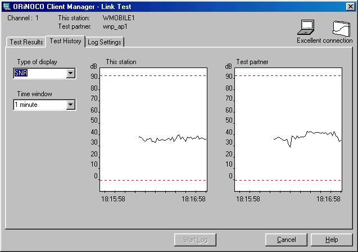Click the 18:16:58 timestamp under This station graph
Viewport: 358px width, 252px height.
194,199
